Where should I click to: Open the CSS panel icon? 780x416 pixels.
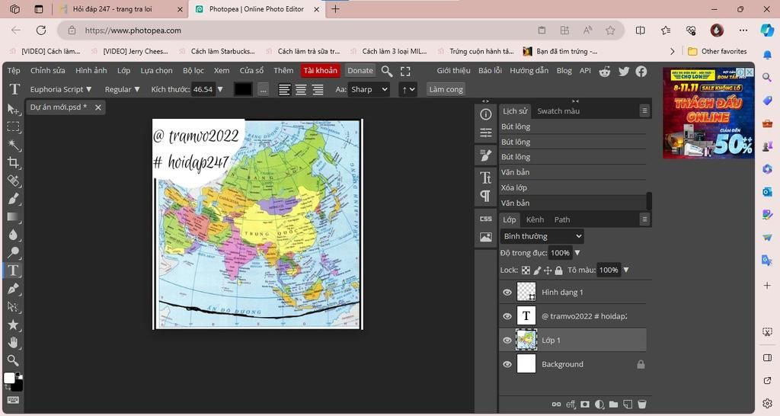[485, 219]
